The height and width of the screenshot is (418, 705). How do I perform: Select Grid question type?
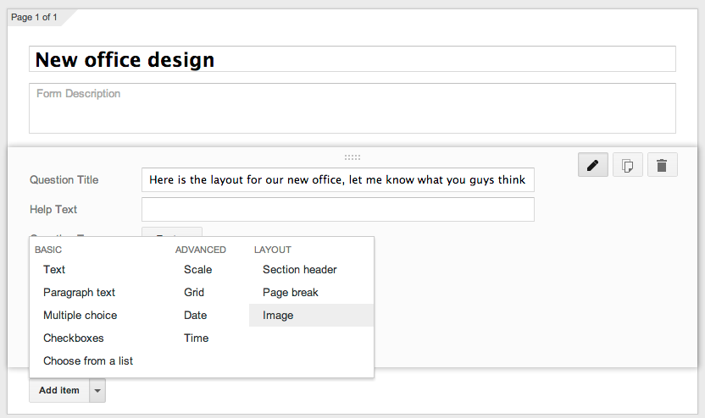point(194,292)
